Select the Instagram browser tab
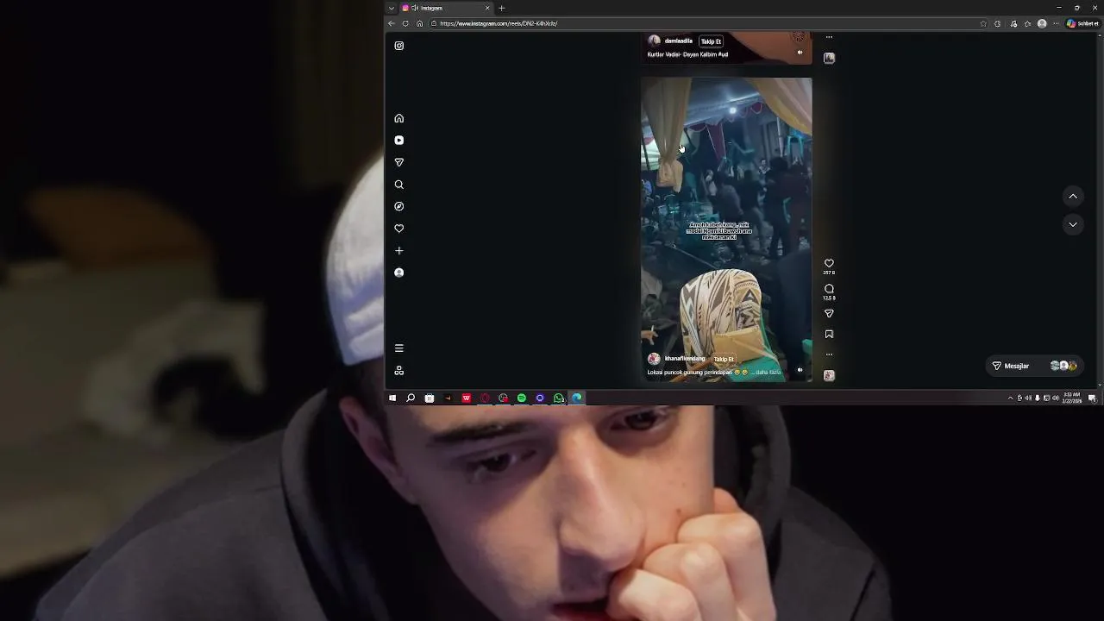This screenshot has height=621, width=1104. coord(446,8)
